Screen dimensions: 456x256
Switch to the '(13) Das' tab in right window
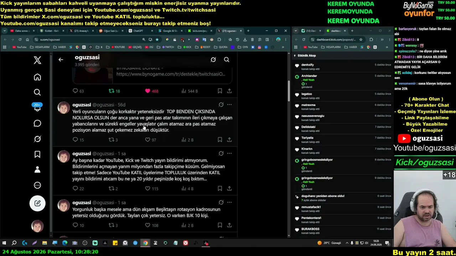click(311, 31)
